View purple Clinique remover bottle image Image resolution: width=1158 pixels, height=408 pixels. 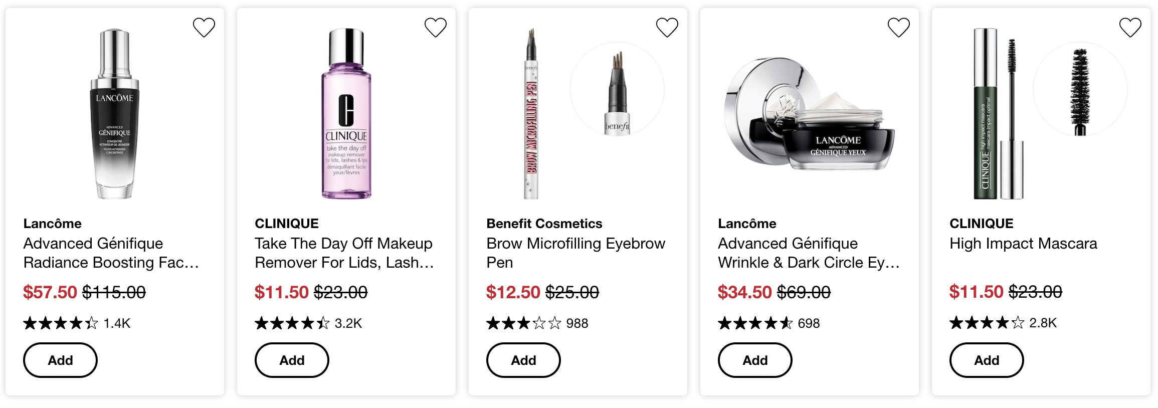click(x=346, y=114)
